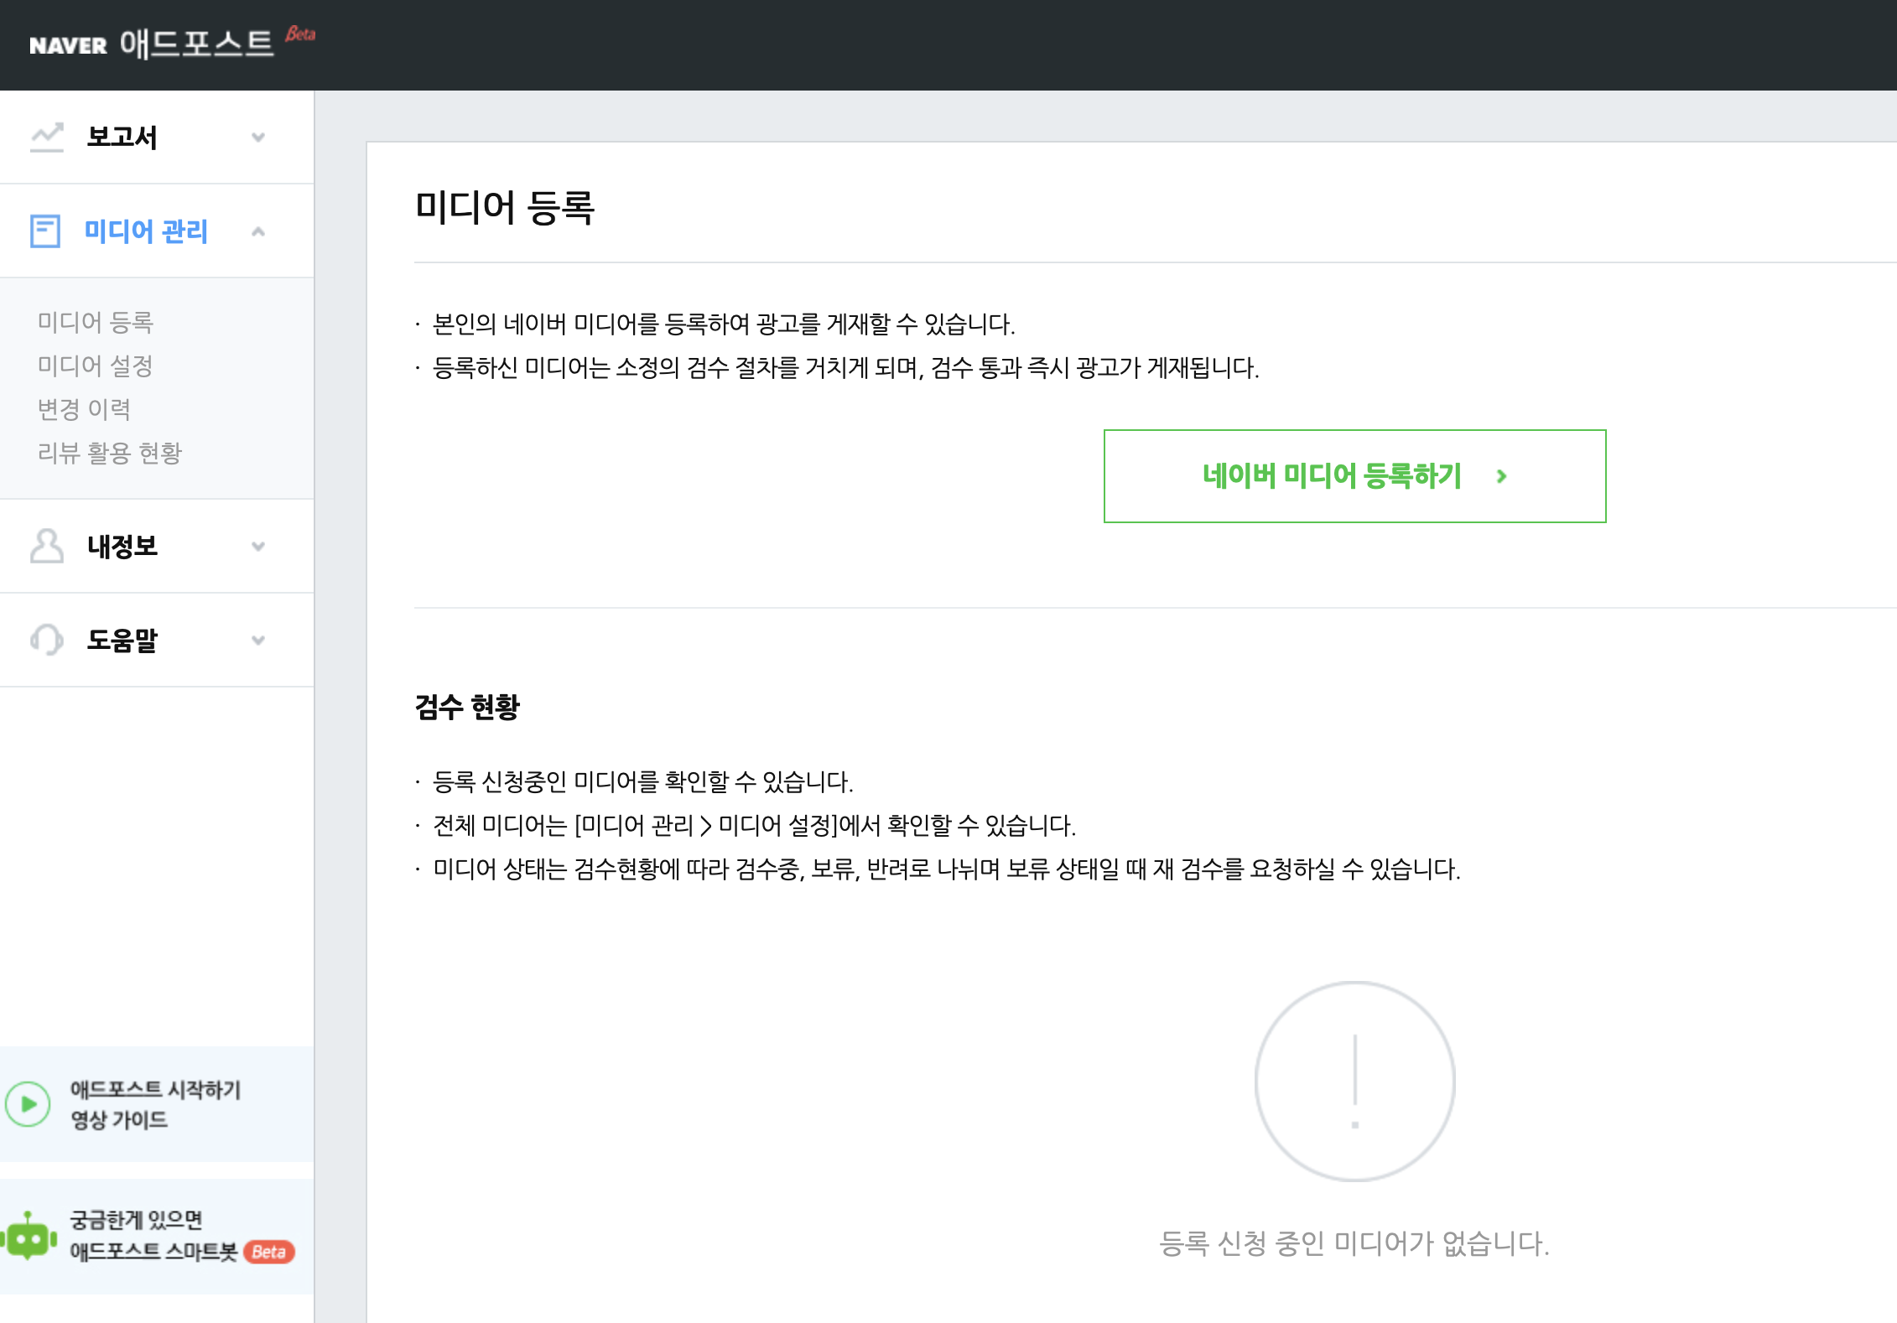Click the 내정보 person icon
This screenshot has height=1323, width=1897.
pos(47,547)
